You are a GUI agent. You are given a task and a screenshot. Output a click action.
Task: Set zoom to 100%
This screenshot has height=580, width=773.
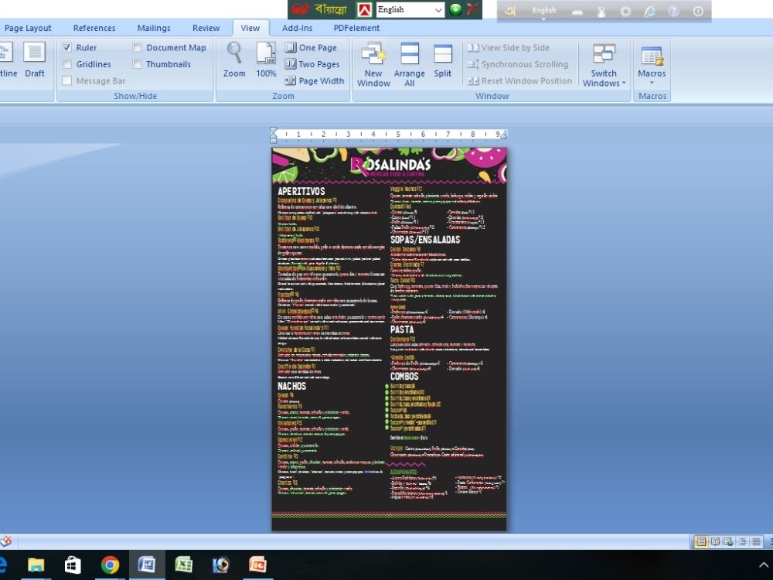tap(266, 60)
